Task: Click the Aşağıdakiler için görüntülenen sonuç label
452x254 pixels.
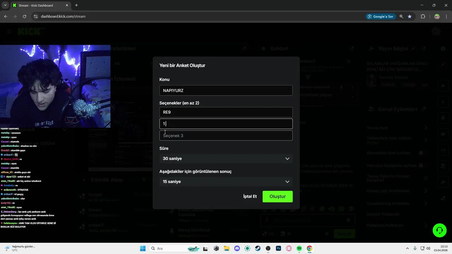Action: (196, 171)
